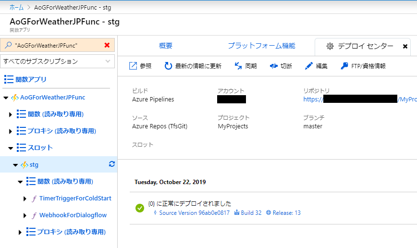Expand the WebhookForDialogflow function
This screenshot has width=417, height=248.
[x=25, y=215]
